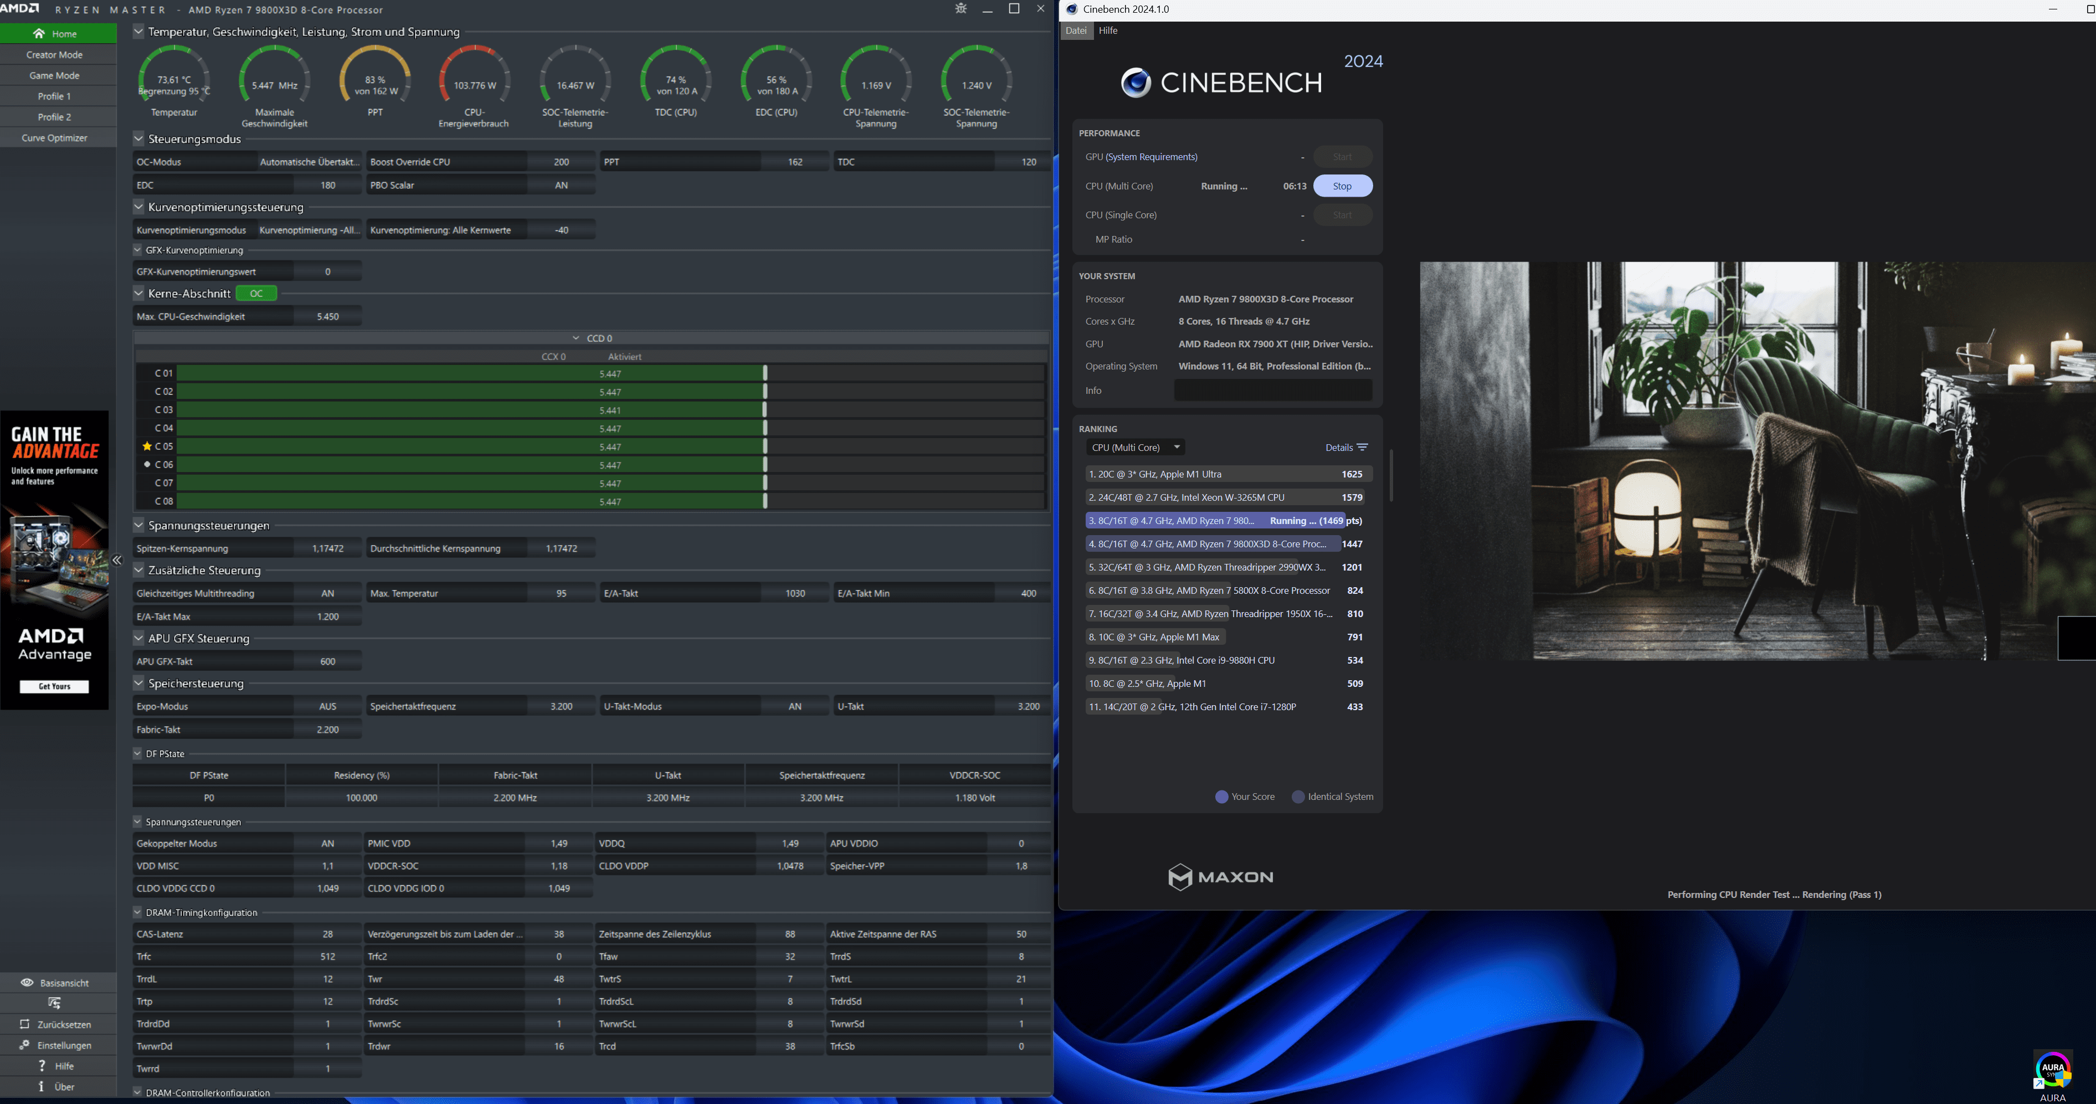Toggle the OC badge in Kerne-Abschnitt

256,293
